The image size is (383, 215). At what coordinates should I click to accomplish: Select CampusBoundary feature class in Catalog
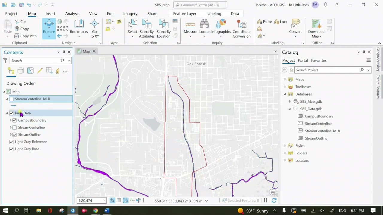(319, 116)
